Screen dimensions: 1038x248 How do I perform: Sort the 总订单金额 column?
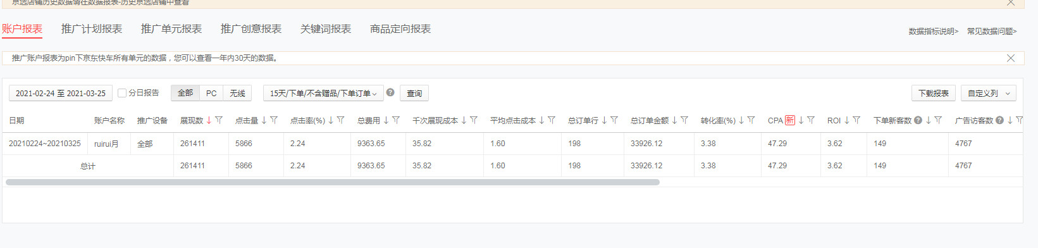(x=674, y=120)
